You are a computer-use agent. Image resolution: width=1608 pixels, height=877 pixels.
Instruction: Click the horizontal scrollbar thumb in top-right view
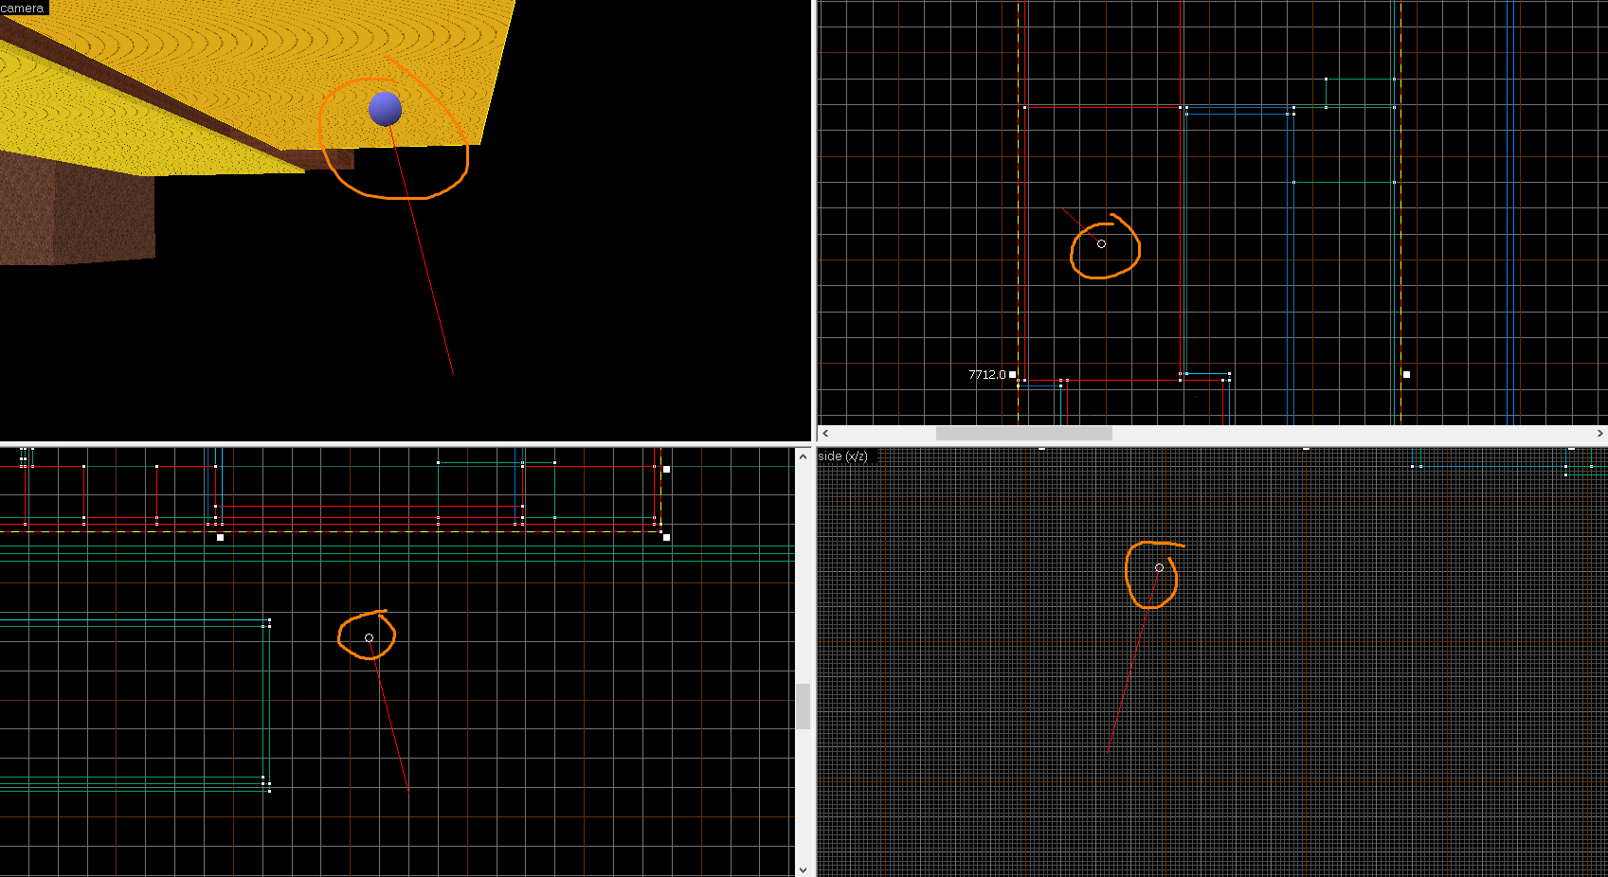point(1023,434)
